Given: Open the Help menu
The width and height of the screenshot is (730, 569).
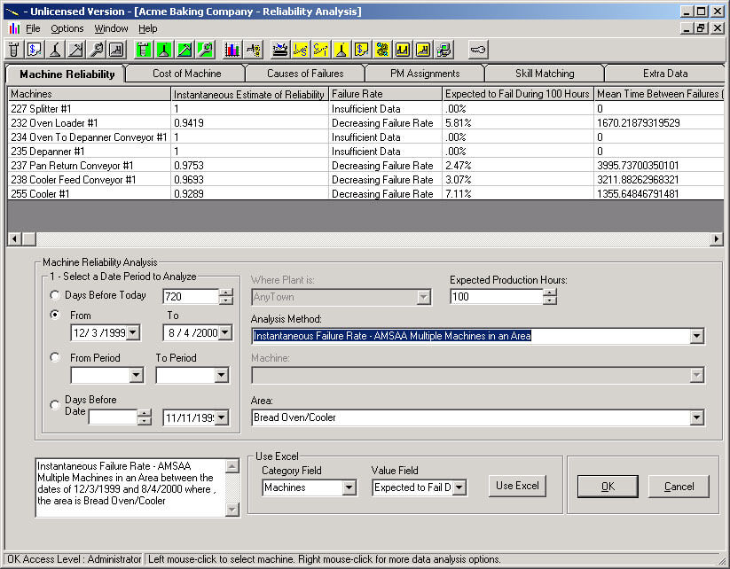Looking at the screenshot, I should 147,29.
